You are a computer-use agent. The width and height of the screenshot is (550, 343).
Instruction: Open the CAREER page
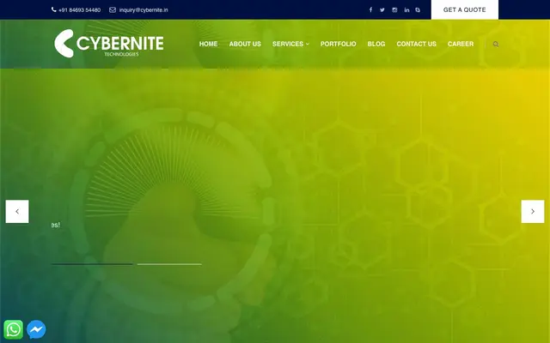(x=461, y=44)
